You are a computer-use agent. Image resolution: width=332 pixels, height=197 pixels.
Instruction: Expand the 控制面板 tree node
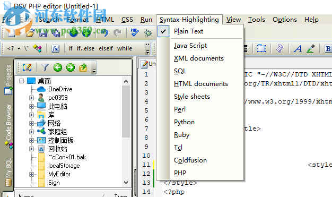tap(31, 140)
